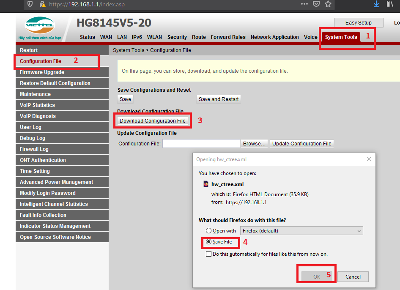The width and height of the screenshot is (400, 290).
Task: Select Firmware Upgrade in the sidebar
Action: coord(42,72)
